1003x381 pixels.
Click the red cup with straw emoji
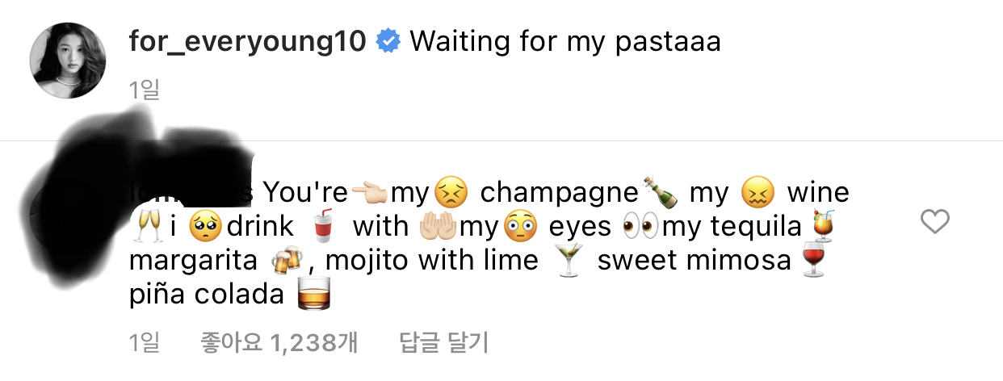[x=324, y=228]
